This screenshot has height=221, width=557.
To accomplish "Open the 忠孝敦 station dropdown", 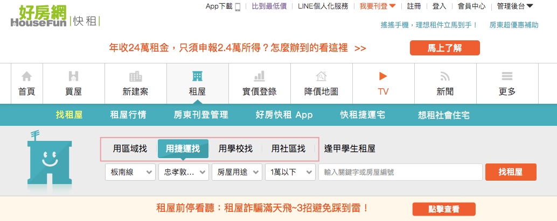I will tap(183, 172).
